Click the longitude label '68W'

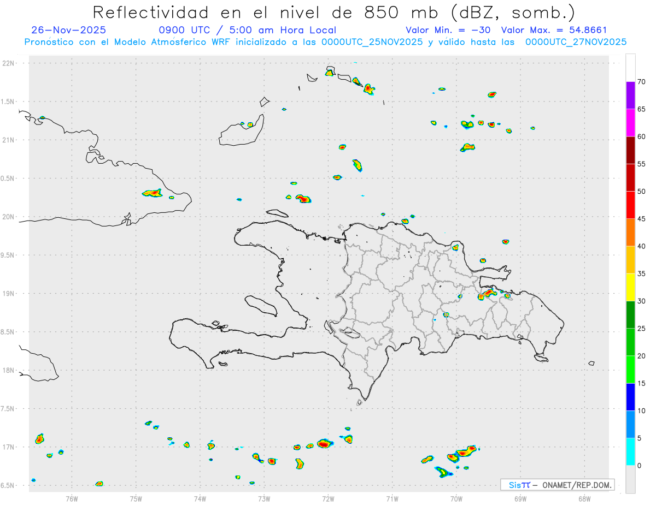pos(584,498)
